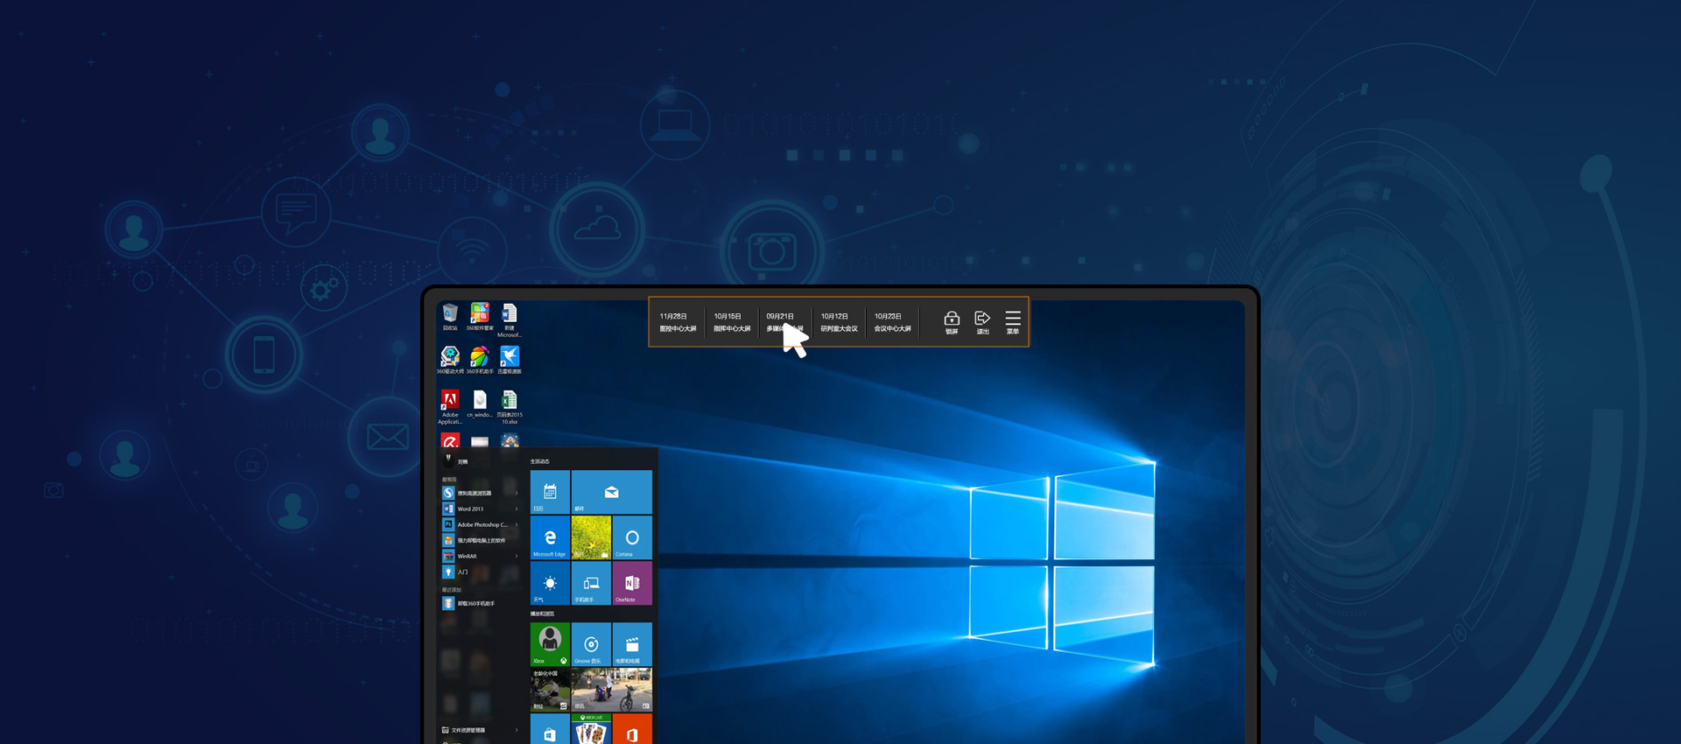The width and height of the screenshot is (1681, 744).
Task: Expand the 搜狗高速浏览器 jump list arrow
Action: [x=517, y=493]
